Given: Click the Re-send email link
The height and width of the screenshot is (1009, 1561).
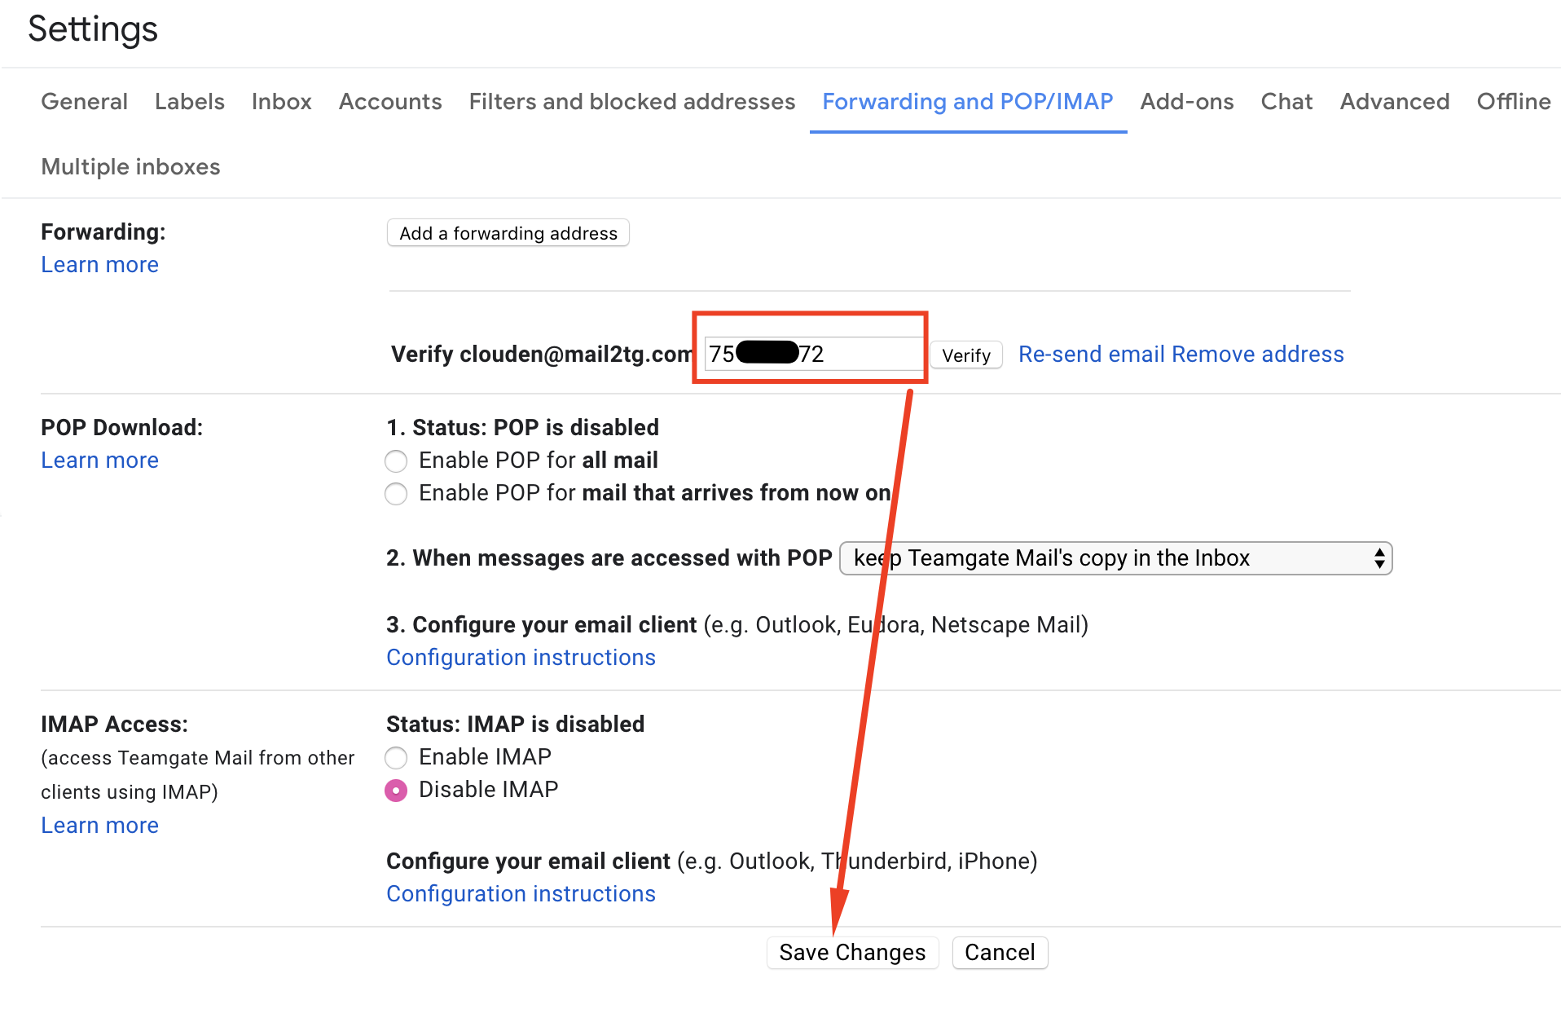Looking at the screenshot, I should 1092,354.
